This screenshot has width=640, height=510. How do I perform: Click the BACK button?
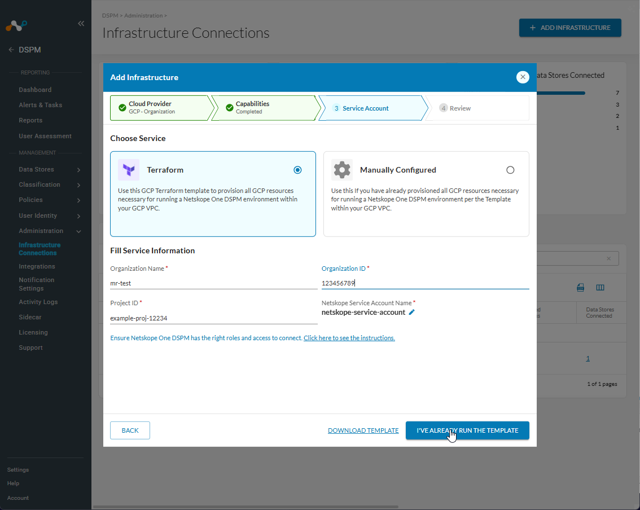tap(130, 430)
